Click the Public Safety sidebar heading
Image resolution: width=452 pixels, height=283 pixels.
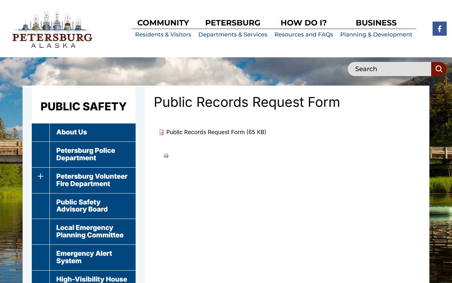pyautogui.click(x=83, y=106)
